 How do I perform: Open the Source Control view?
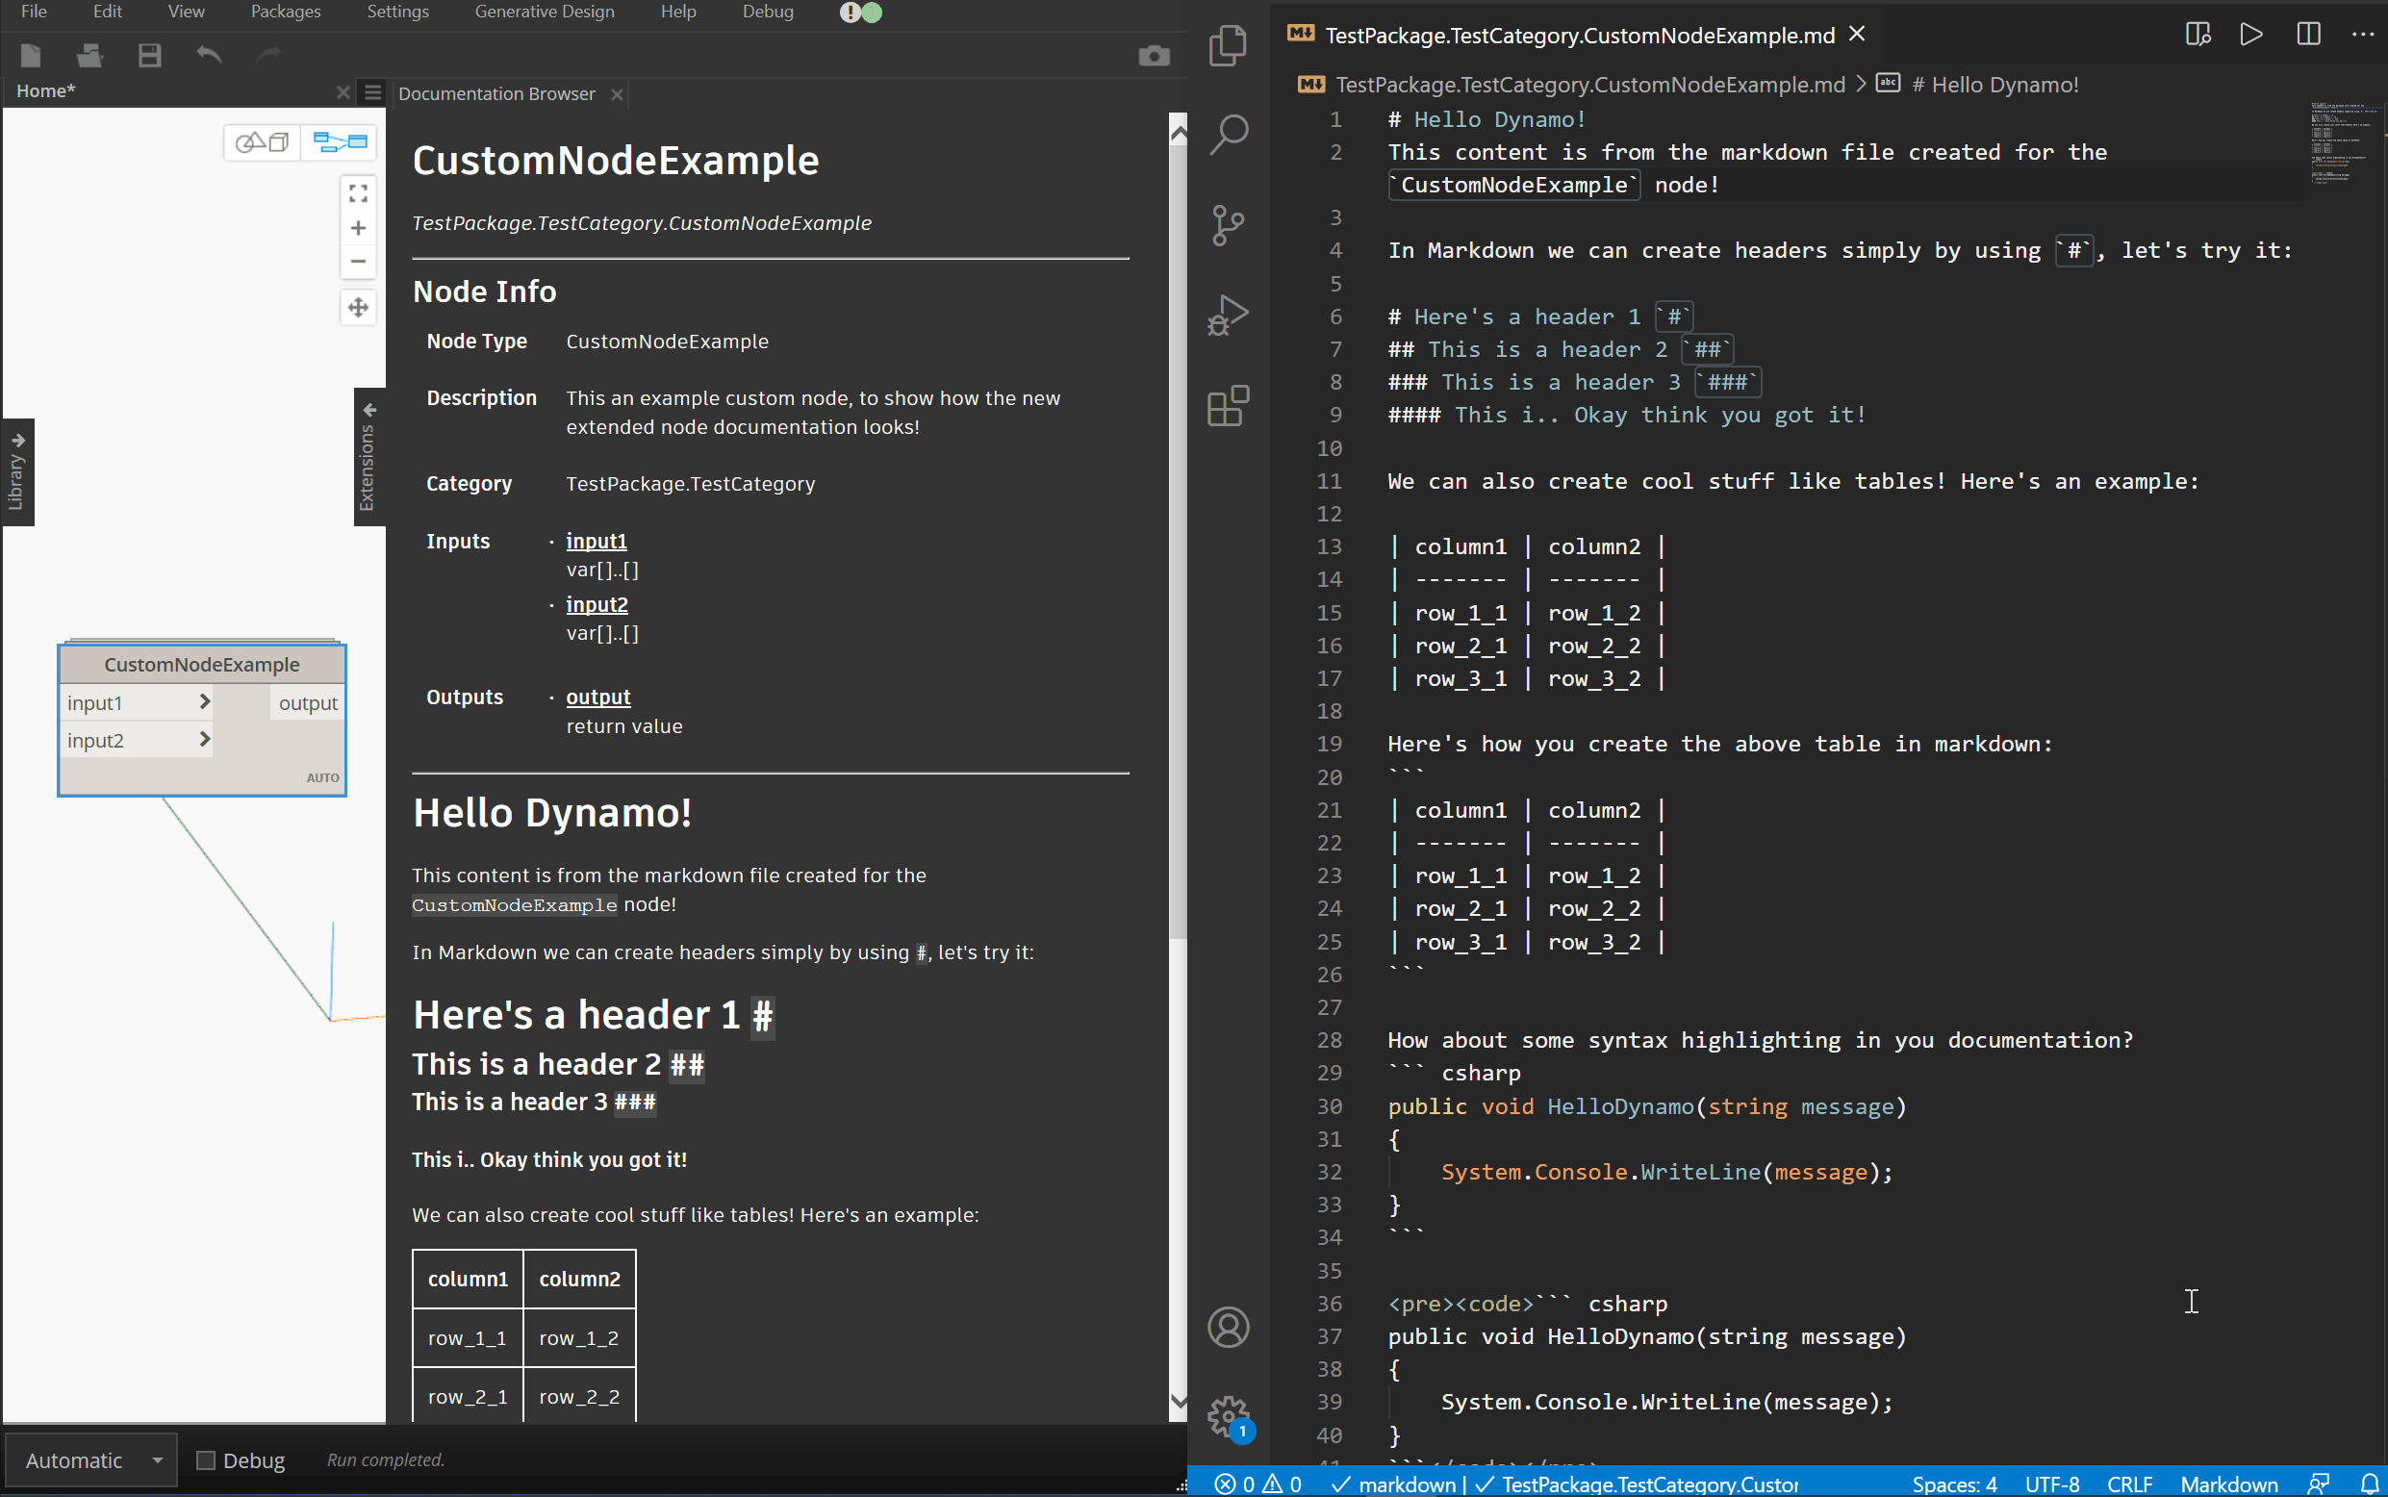pos(1227,226)
